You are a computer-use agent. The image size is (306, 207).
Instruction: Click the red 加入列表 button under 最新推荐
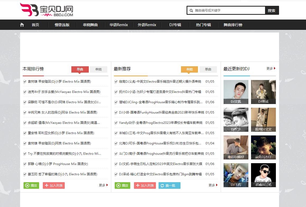coord(145,185)
